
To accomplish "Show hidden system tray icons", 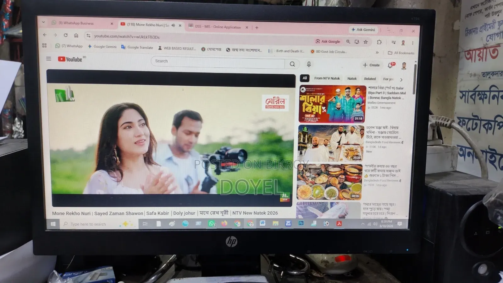I will tap(363, 224).
